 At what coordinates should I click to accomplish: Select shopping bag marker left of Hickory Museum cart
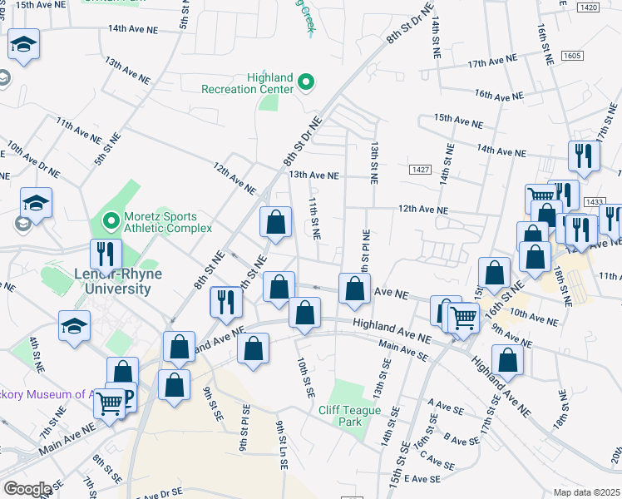(x=122, y=371)
